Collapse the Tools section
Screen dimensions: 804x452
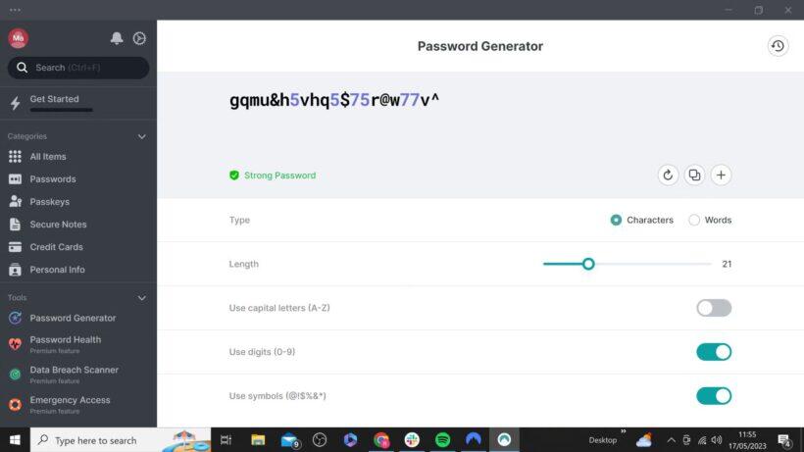click(142, 298)
